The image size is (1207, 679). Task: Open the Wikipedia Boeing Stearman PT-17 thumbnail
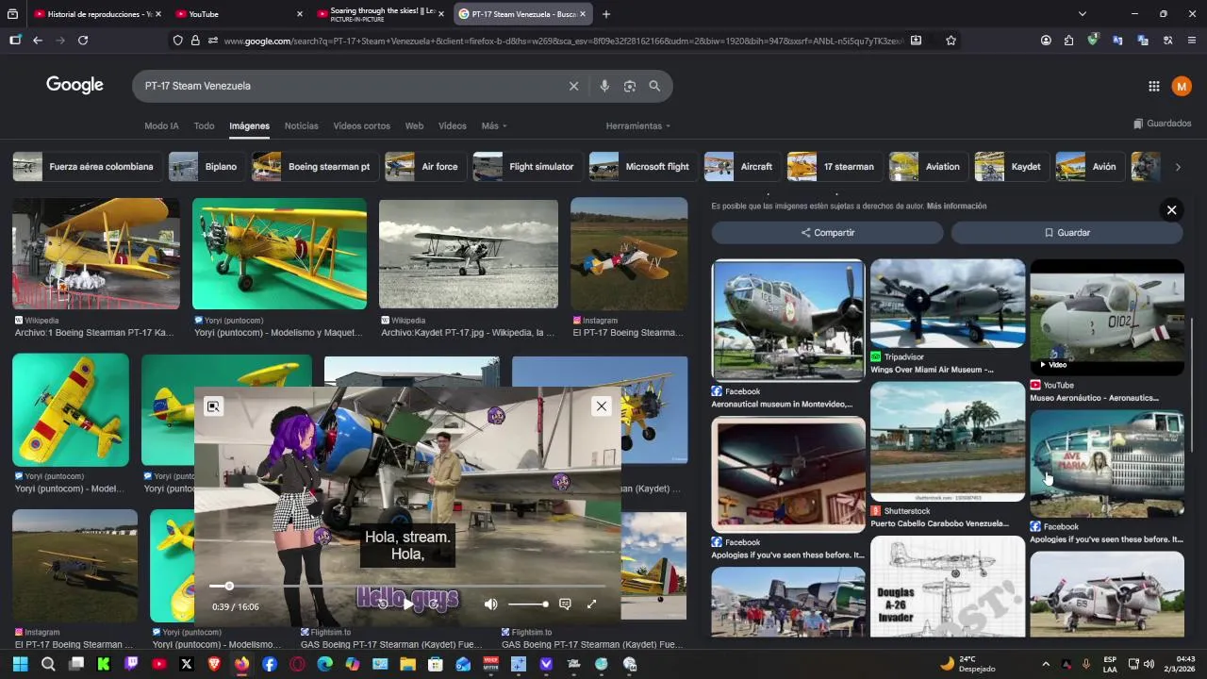pos(96,253)
